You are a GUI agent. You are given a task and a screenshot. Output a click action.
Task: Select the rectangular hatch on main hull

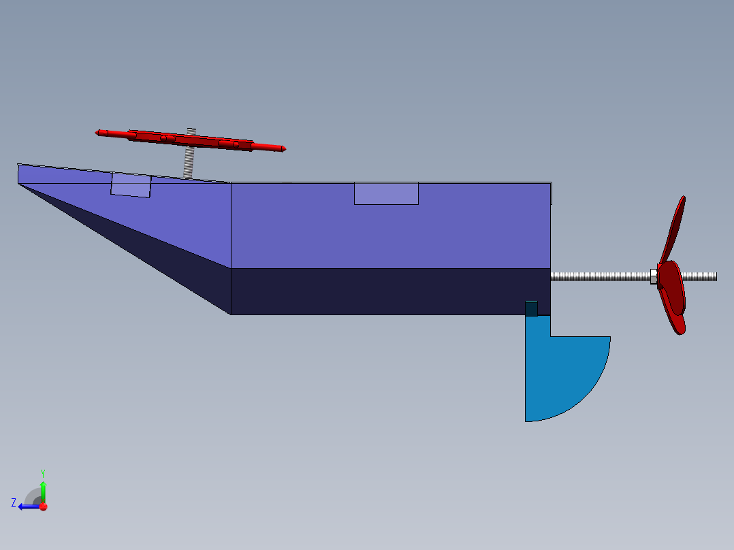tap(386, 193)
